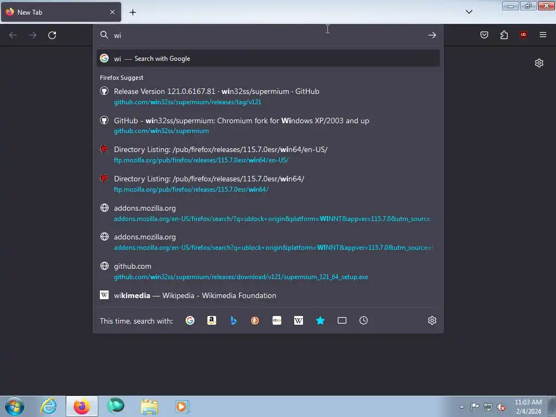Click 'Firefox Suggest' section label
Viewport: 556px width, 417px height.
[x=122, y=78]
